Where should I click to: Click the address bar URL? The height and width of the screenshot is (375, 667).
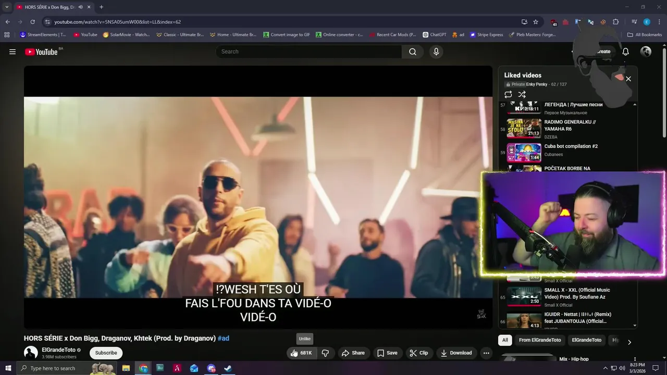pos(118,22)
